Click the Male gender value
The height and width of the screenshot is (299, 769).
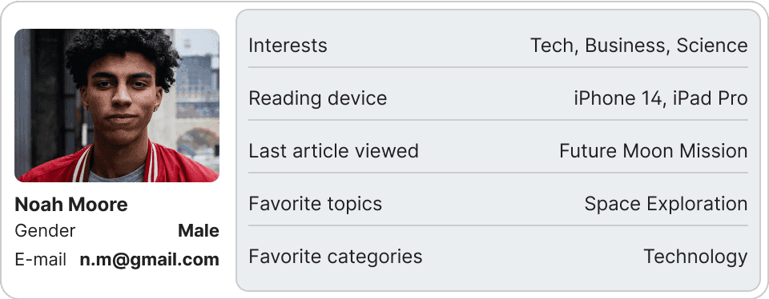pos(198,230)
